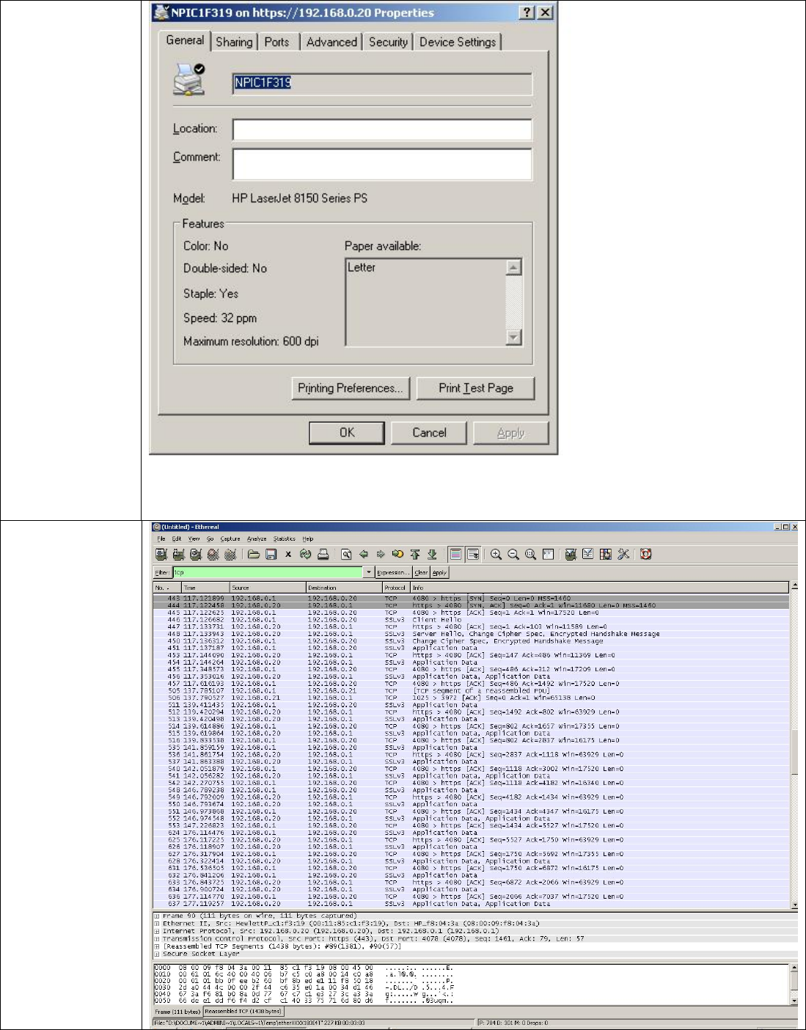Expand the Frame 90 tree node

(x=157, y=916)
